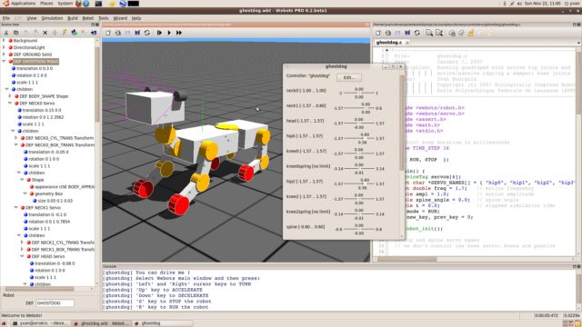The height and width of the screenshot is (327, 582).
Task: Click the Find magnifier icon in text editor toolbar
Action: click(429, 33)
